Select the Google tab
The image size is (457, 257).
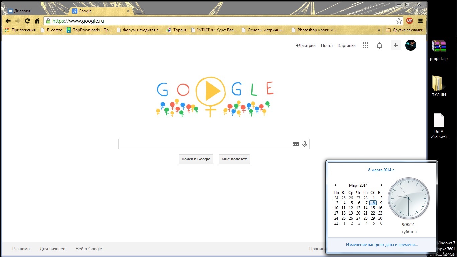coord(100,11)
